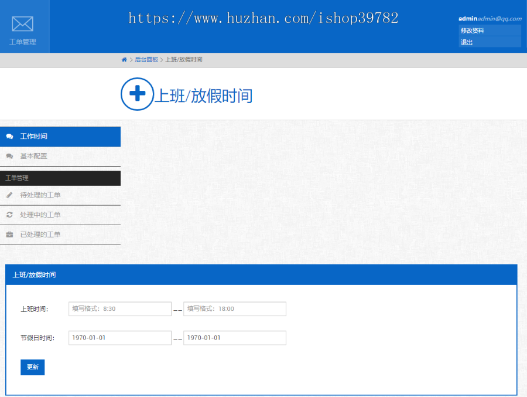Click the 工单管理 black sidebar section header
The image size is (527, 397).
(60, 178)
